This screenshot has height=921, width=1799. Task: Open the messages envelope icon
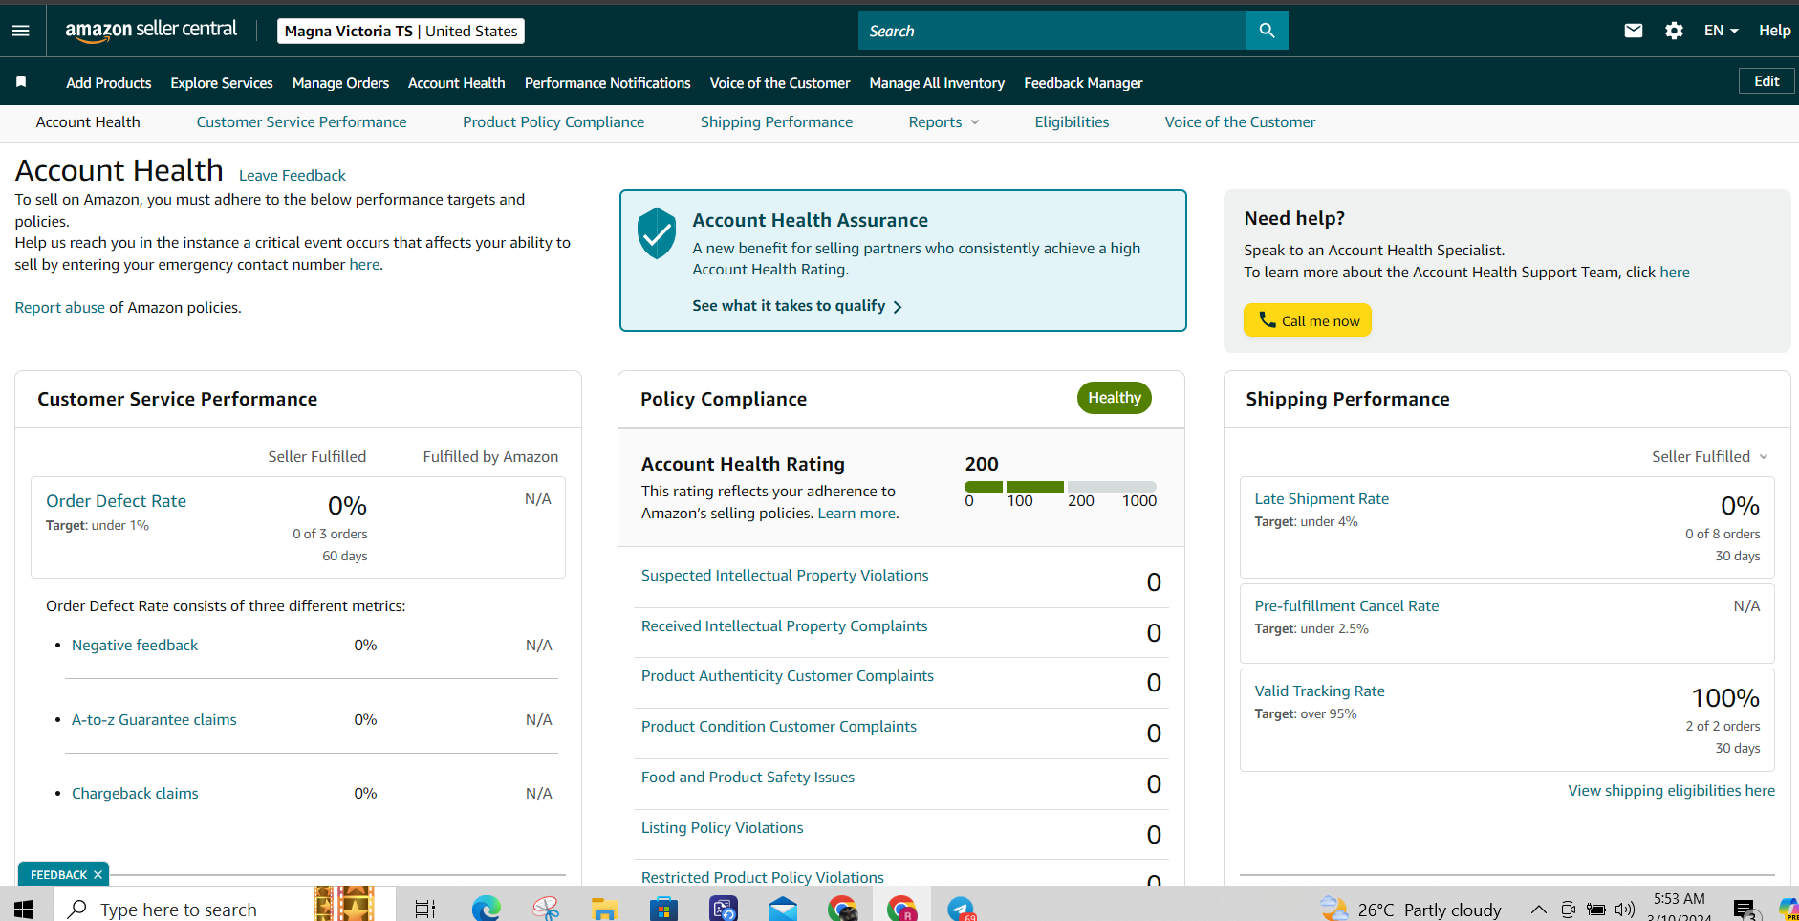(1634, 31)
